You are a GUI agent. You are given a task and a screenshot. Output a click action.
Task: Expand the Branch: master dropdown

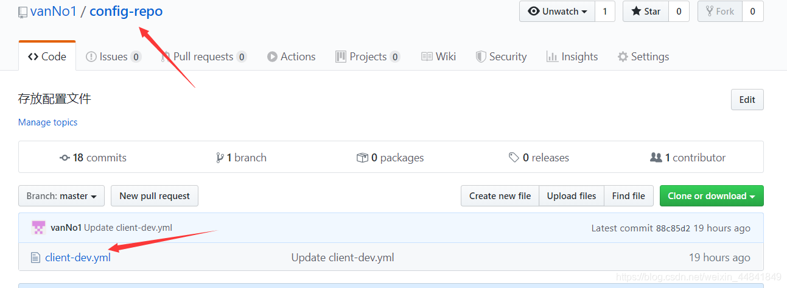pyautogui.click(x=61, y=196)
